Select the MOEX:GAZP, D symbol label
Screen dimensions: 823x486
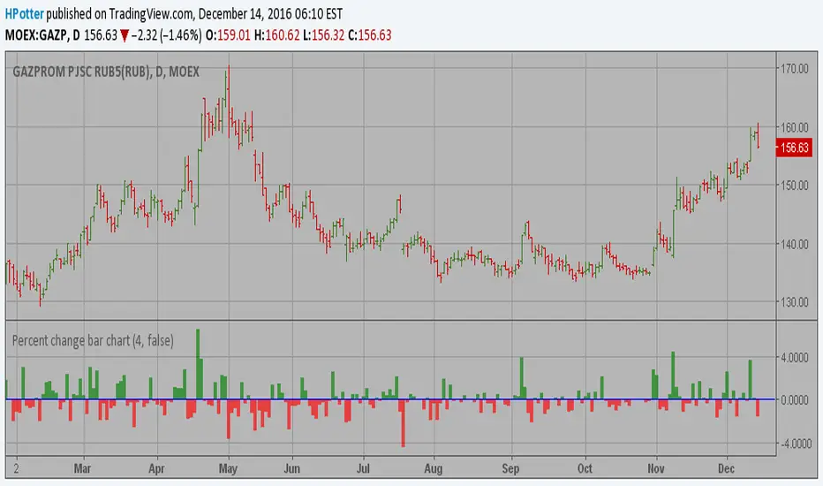click(42, 35)
